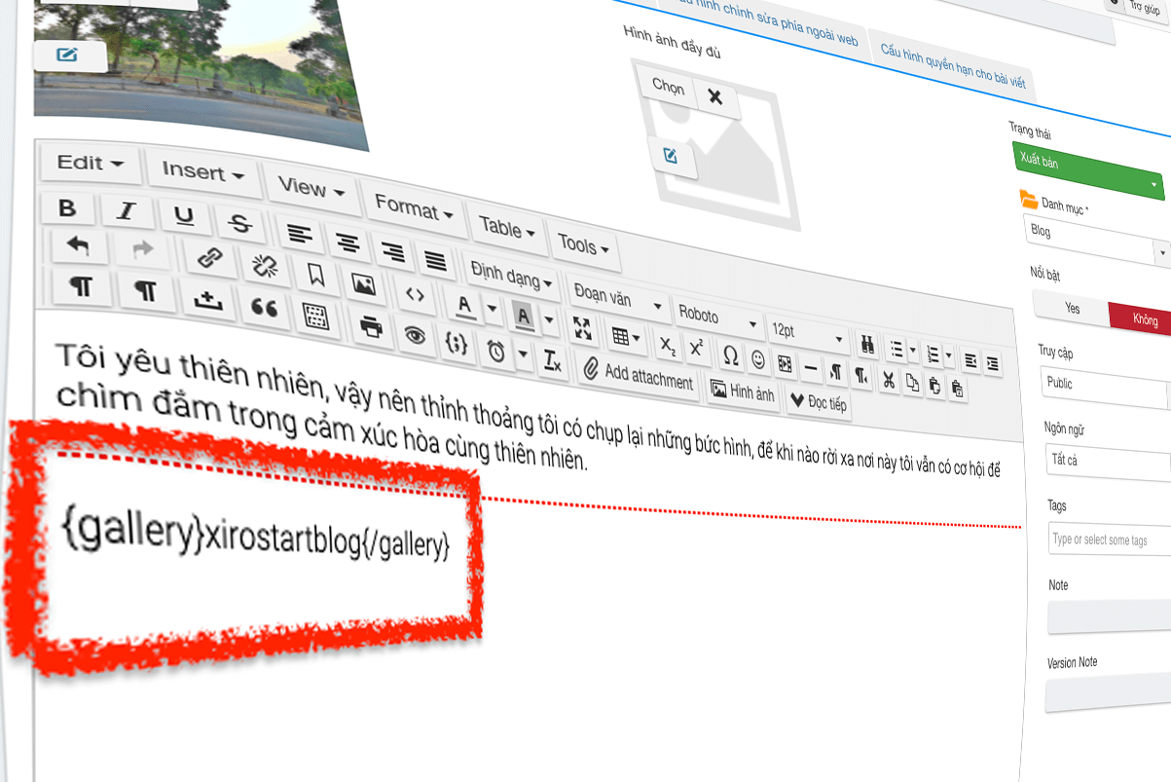The height and width of the screenshot is (782, 1171).
Task: Align text to the left
Action: (x=300, y=234)
